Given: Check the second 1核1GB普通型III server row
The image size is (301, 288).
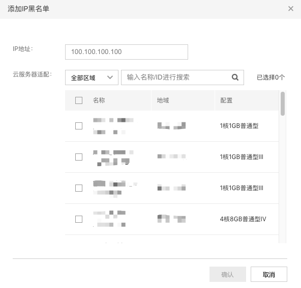Looking at the screenshot, I should pyautogui.click(x=79, y=188).
